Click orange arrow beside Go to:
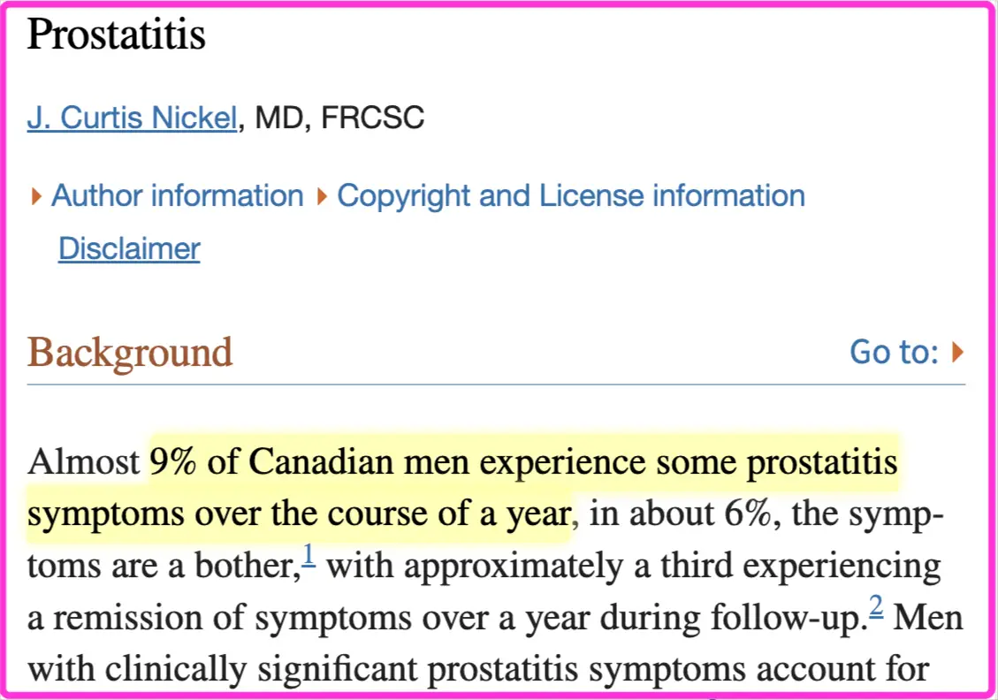The image size is (998, 700). click(957, 352)
